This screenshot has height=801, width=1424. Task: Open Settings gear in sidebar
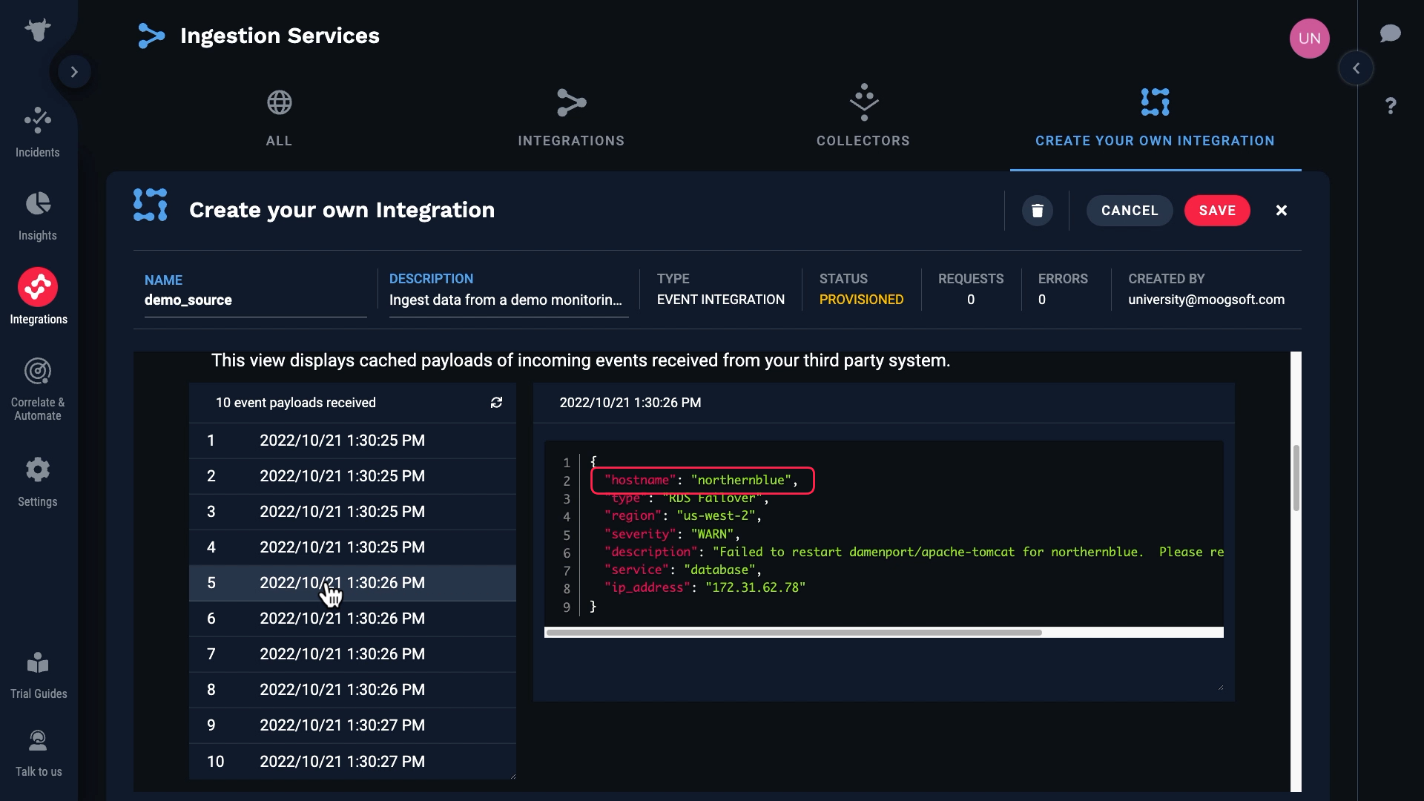pos(37,469)
